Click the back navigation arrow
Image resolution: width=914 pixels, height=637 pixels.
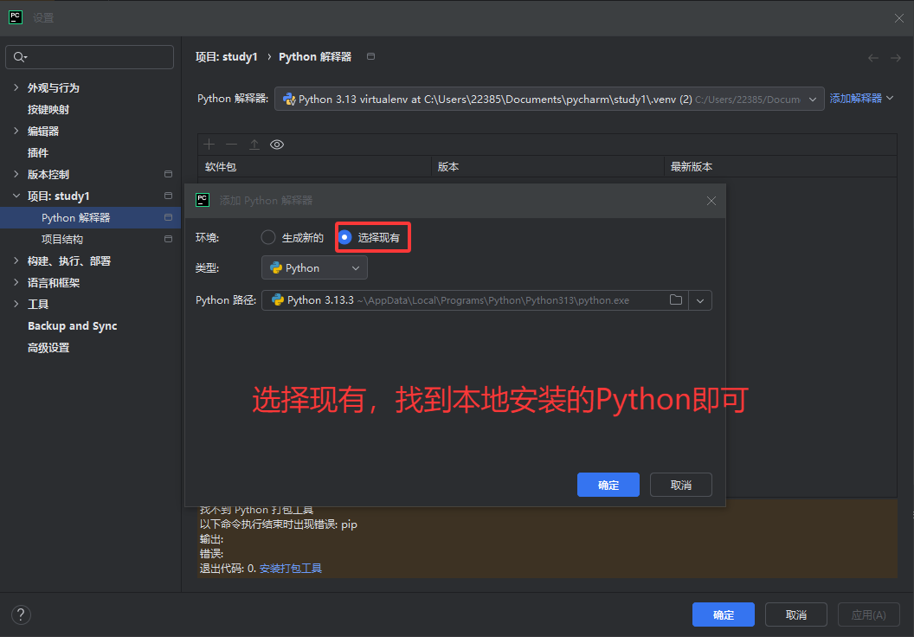(x=872, y=58)
